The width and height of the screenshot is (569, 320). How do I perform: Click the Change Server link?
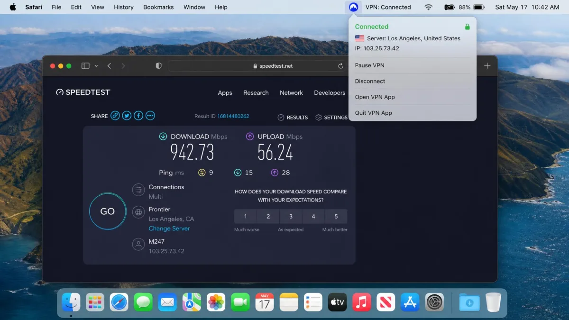click(x=169, y=229)
